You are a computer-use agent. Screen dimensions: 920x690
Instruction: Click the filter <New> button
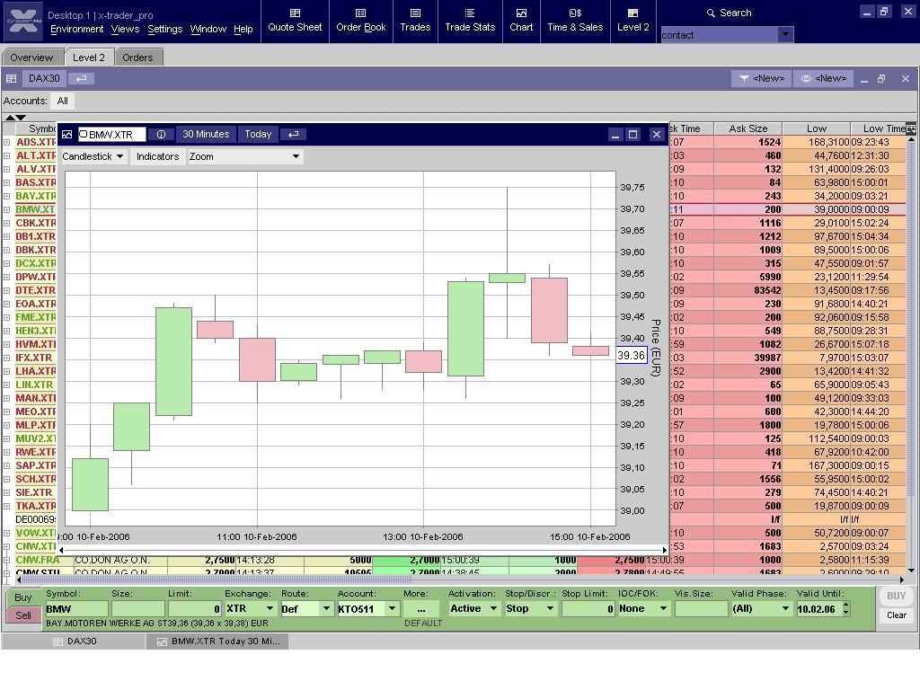point(762,79)
